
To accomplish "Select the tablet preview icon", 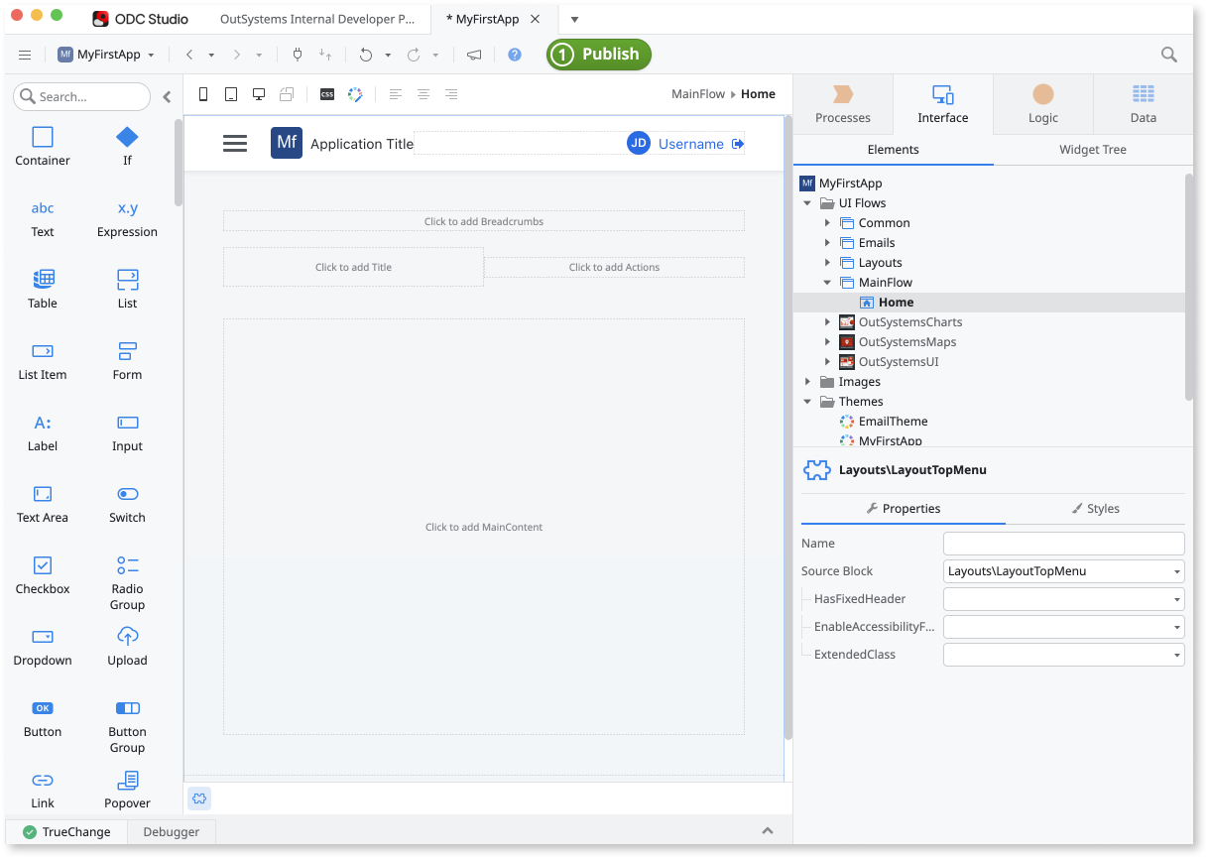I will [x=231, y=93].
